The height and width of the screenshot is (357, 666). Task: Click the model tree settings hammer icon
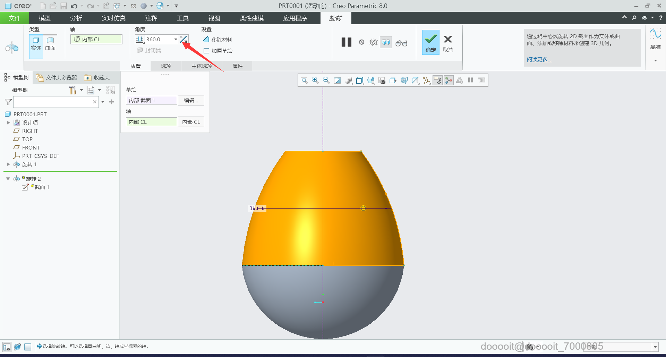click(72, 90)
